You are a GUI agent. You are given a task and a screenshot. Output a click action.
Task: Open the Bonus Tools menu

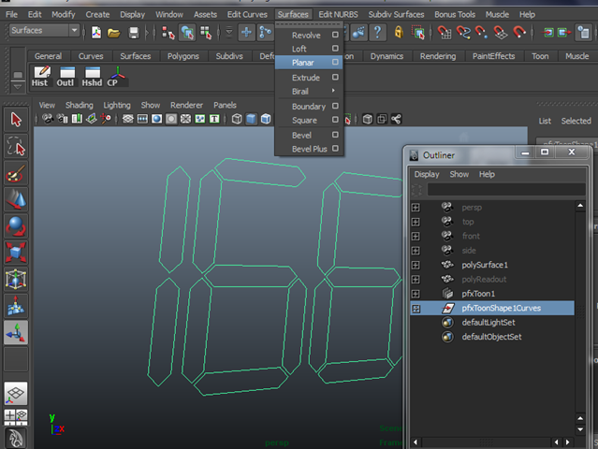point(455,14)
